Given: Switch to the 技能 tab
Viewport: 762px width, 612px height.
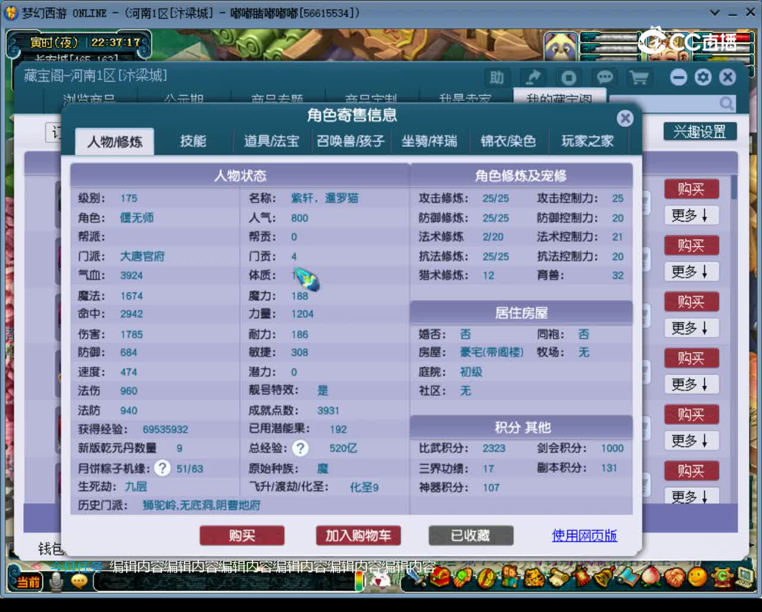Looking at the screenshot, I should [x=193, y=141].
